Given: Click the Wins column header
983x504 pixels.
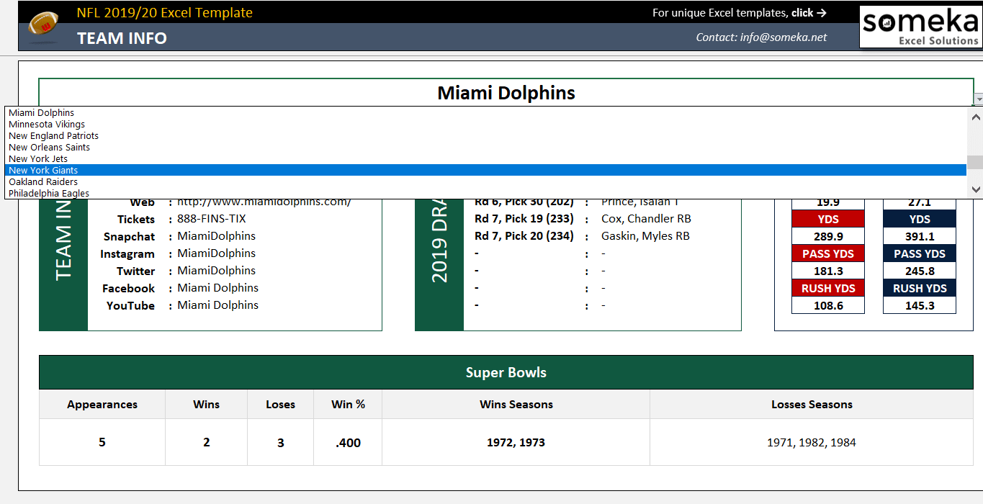Looking at the screenshot, I should (207, 405).
